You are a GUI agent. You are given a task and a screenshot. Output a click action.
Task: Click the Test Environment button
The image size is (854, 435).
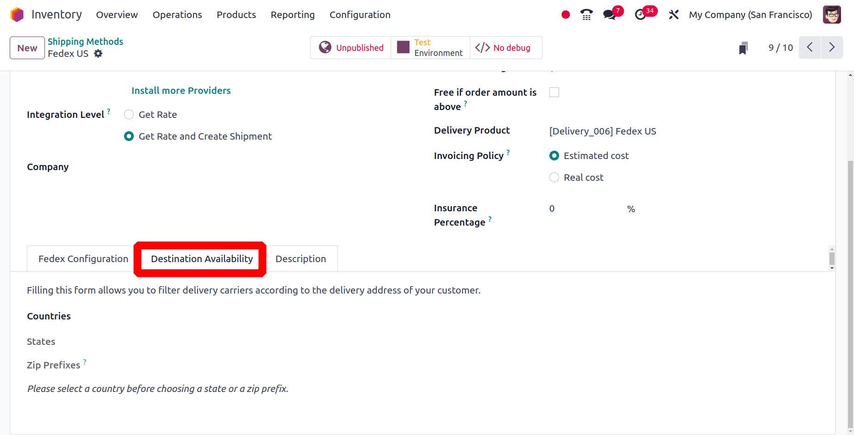[x=430, y=48]
